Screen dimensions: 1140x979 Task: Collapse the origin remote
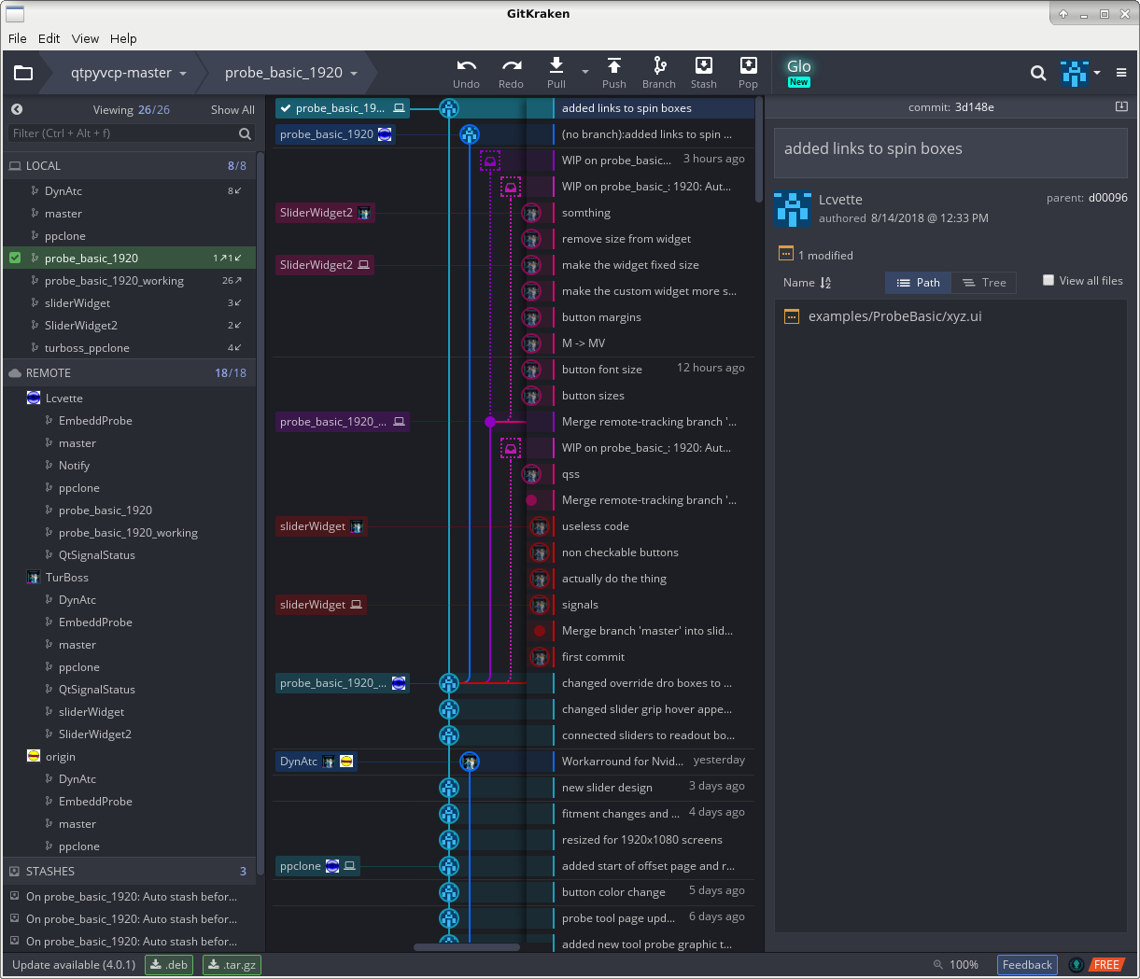pyautogui.click(x=51, y=757)
